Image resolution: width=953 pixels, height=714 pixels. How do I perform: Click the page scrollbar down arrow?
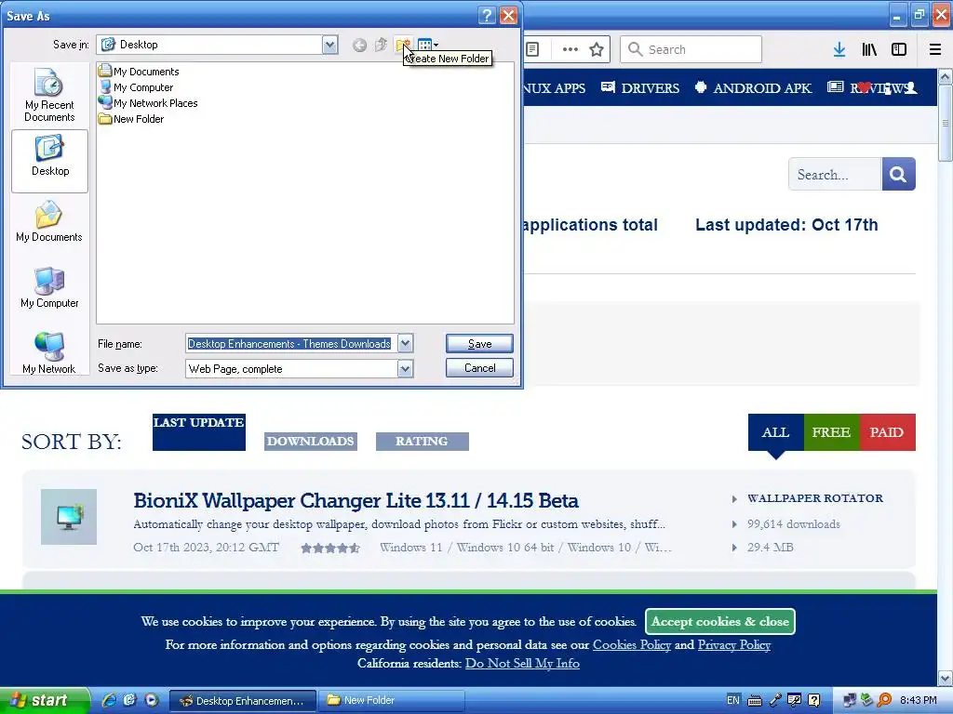pyautogui.click(x=945, y=678)
